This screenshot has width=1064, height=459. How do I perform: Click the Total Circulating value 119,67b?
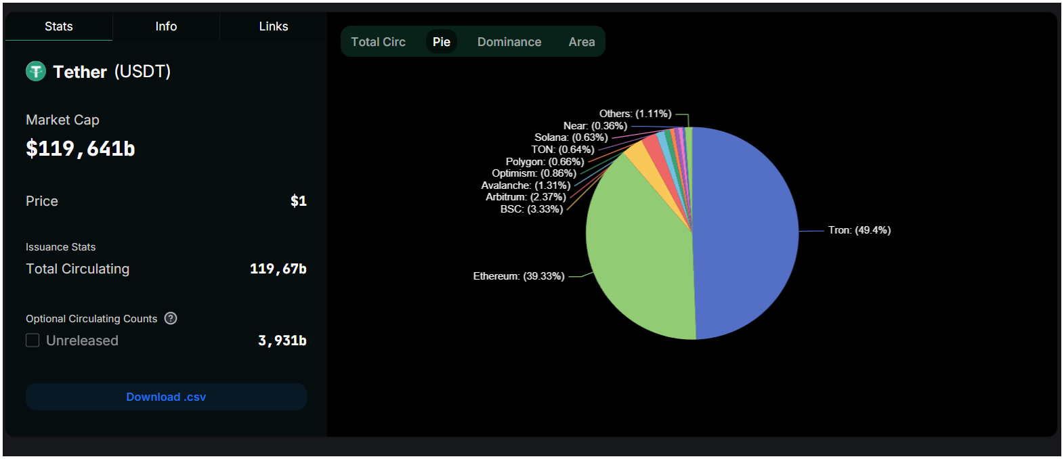[x=278, y=269]
